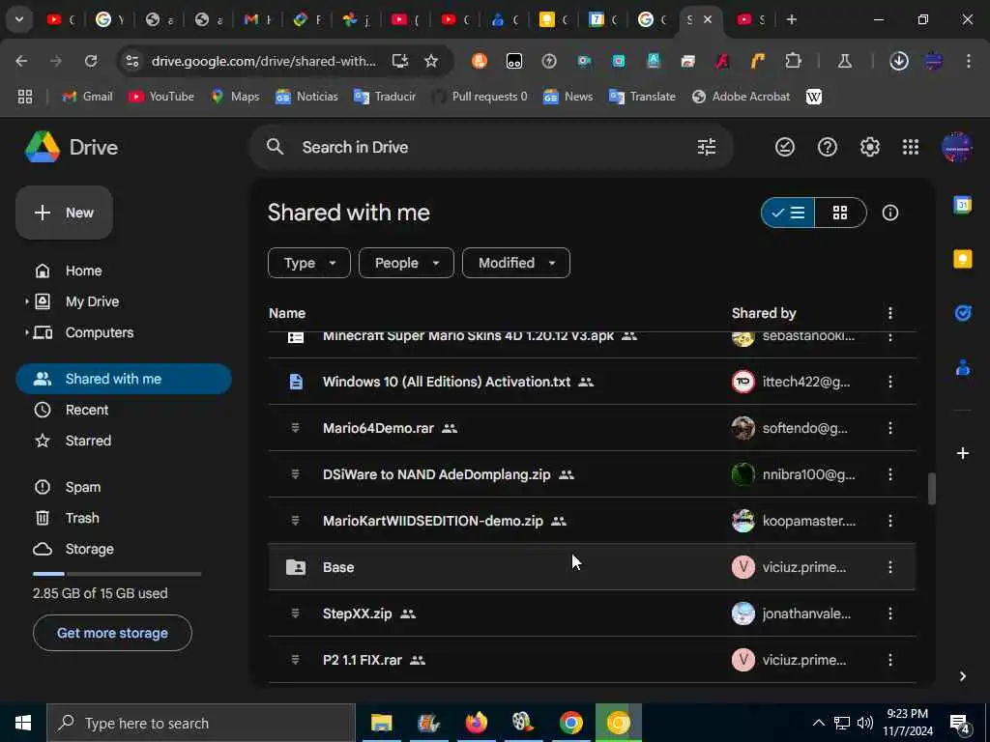Open more actions for Mario64Demo.rar
This screenshot has height=742, width=990.
890,428
